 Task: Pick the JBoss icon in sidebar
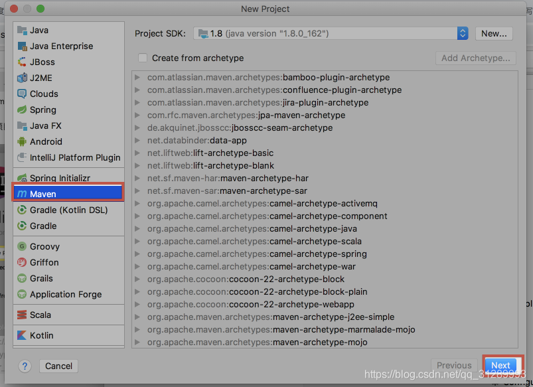click(22, 62)
